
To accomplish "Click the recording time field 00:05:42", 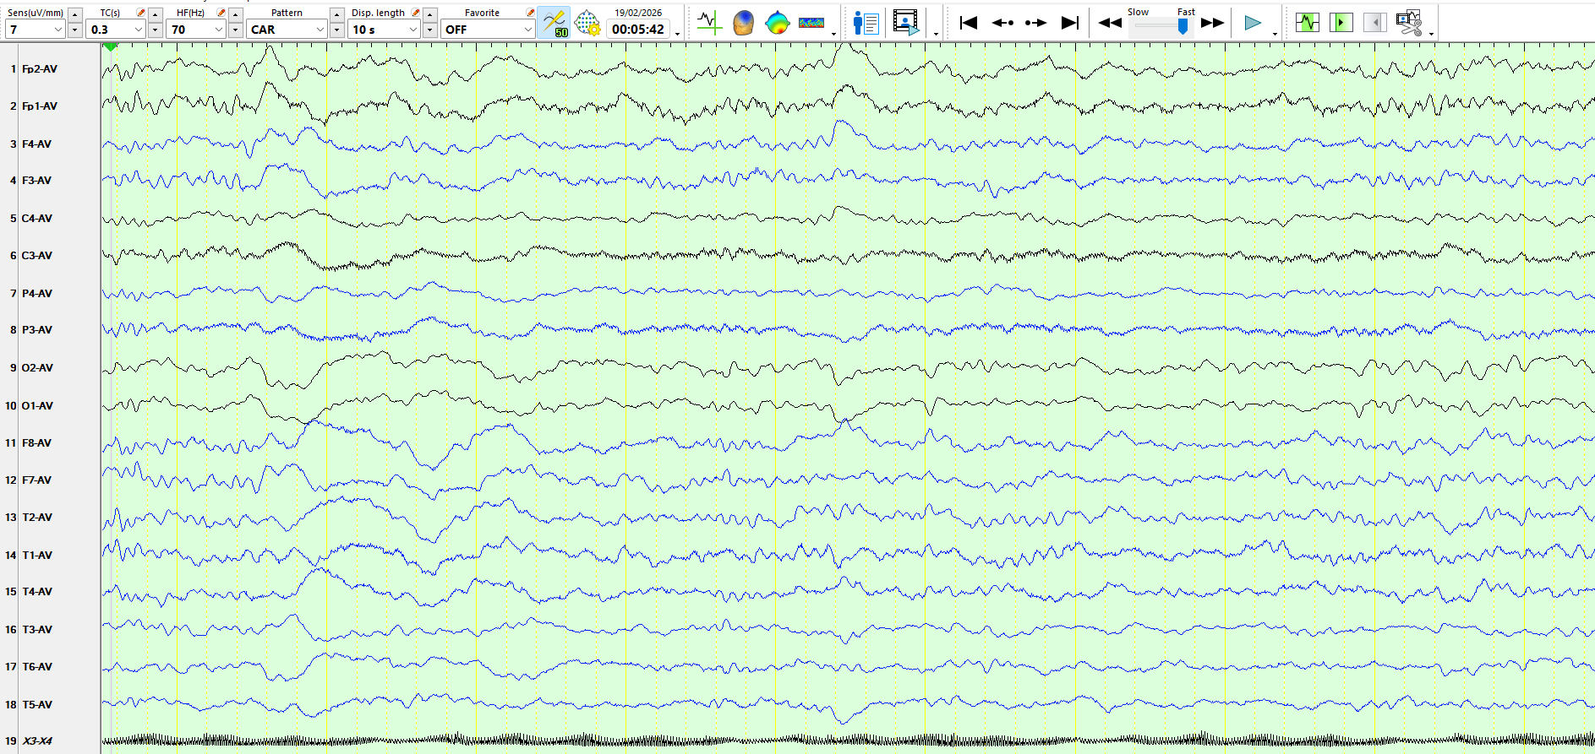I will 638,30.
